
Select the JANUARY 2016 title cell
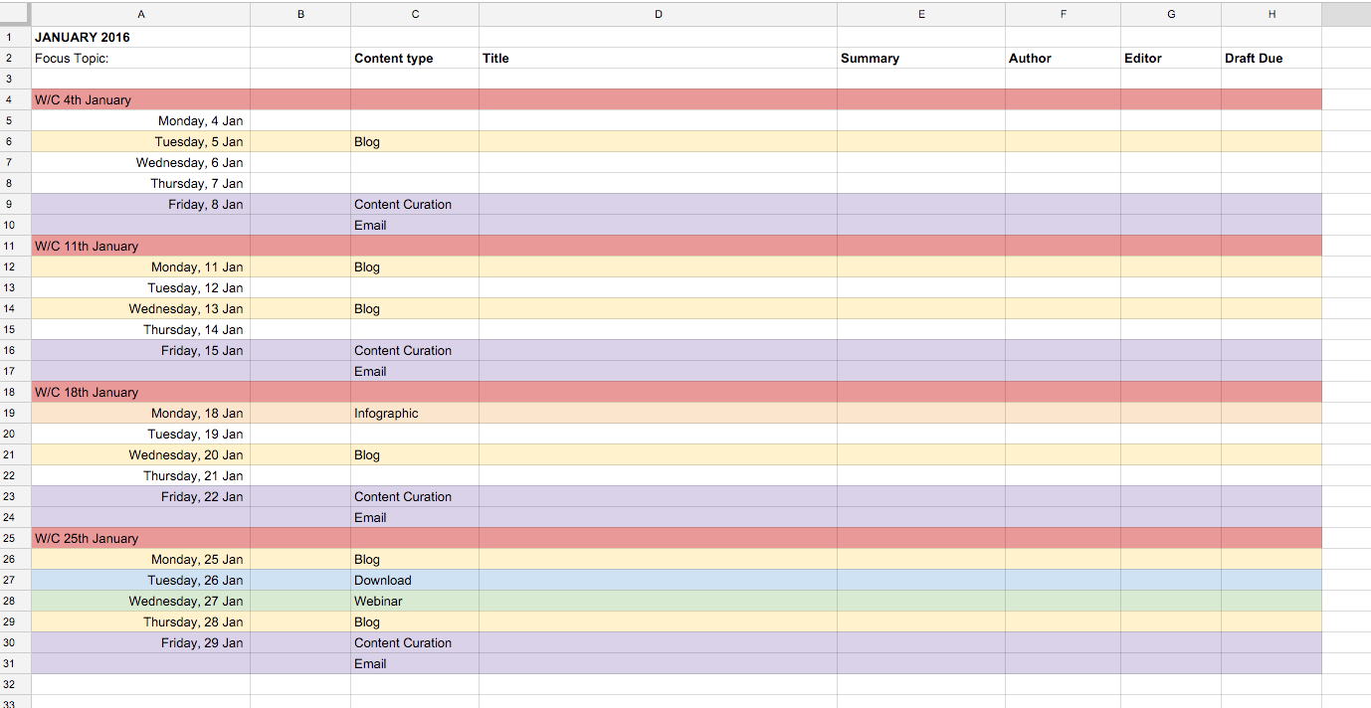[140, 38]
